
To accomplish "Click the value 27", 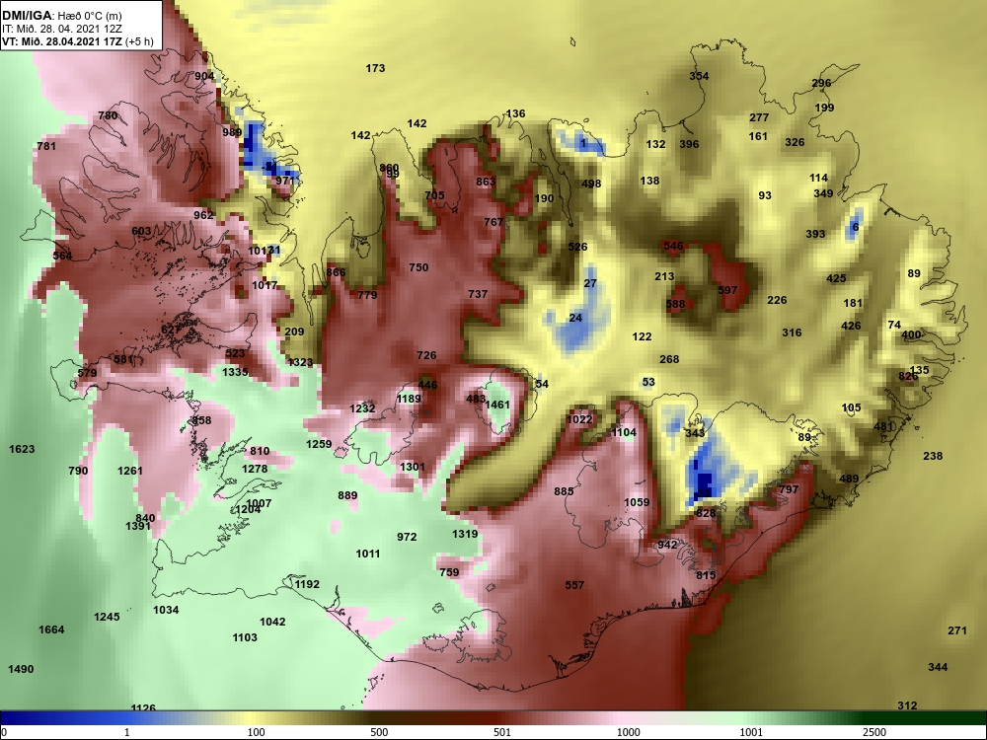I will (590, 284).
